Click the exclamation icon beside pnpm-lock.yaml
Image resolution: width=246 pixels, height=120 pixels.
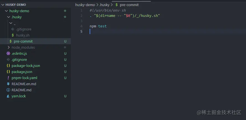pos(8,78)
